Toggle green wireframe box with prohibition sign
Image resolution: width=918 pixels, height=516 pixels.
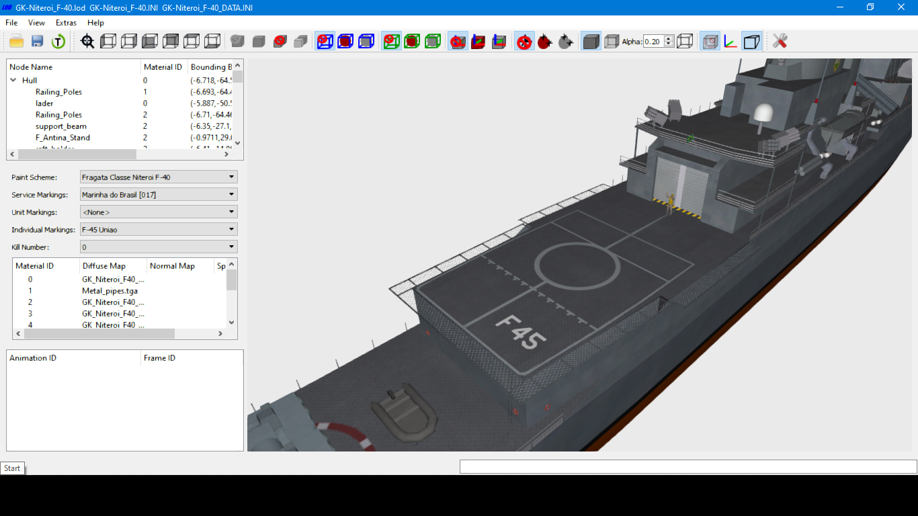(x=391, y=42)
